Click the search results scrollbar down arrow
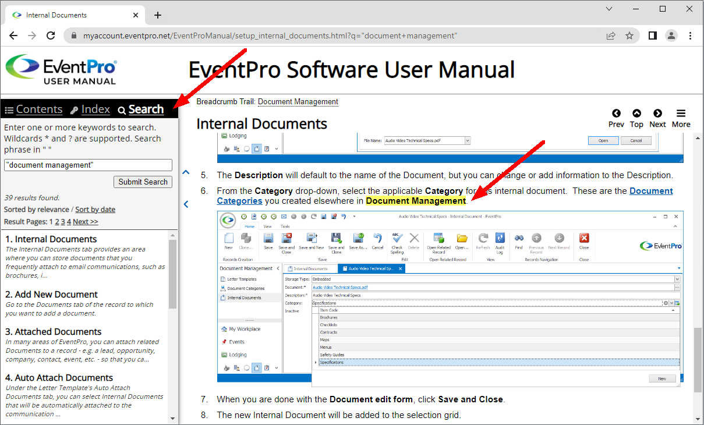 [x=173, y=418]
